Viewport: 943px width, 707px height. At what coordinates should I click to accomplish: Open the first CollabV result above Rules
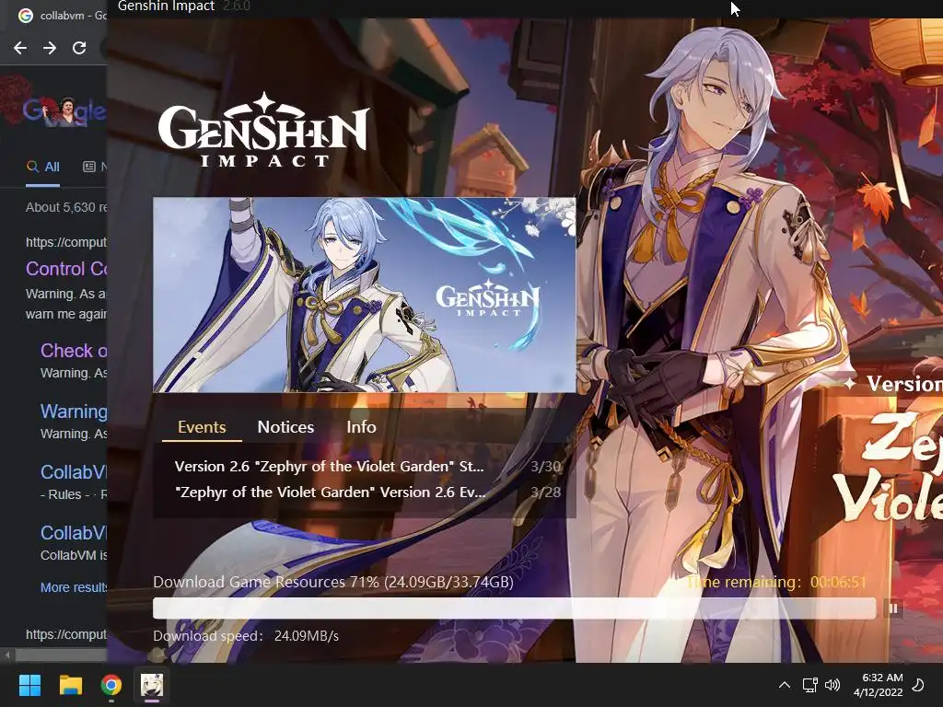point(74,472)
